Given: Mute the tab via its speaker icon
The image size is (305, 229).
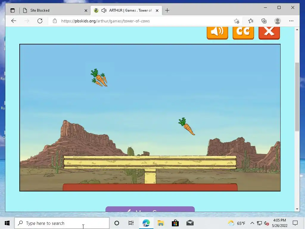Looking at the screenshot, I should (x=104, y=10).
